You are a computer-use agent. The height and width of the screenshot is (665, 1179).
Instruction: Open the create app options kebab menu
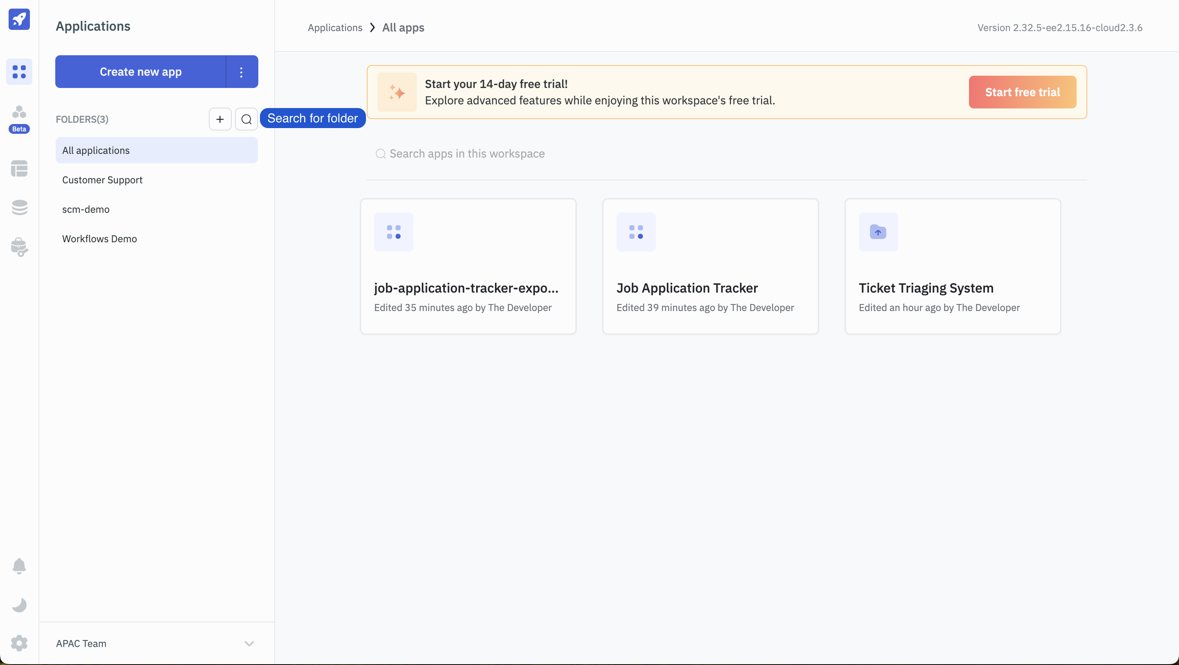click(242, 72)
